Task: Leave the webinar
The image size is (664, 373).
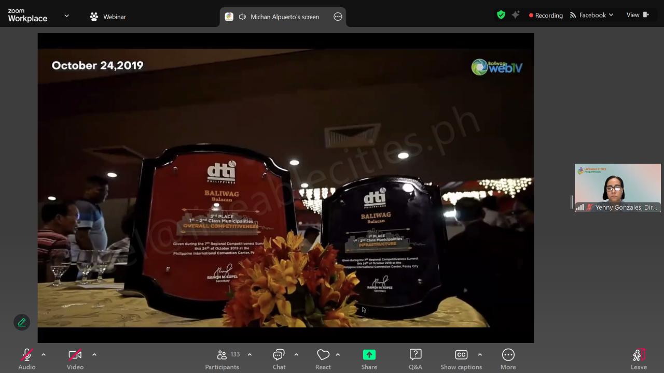Action: [x=639, y=359]
